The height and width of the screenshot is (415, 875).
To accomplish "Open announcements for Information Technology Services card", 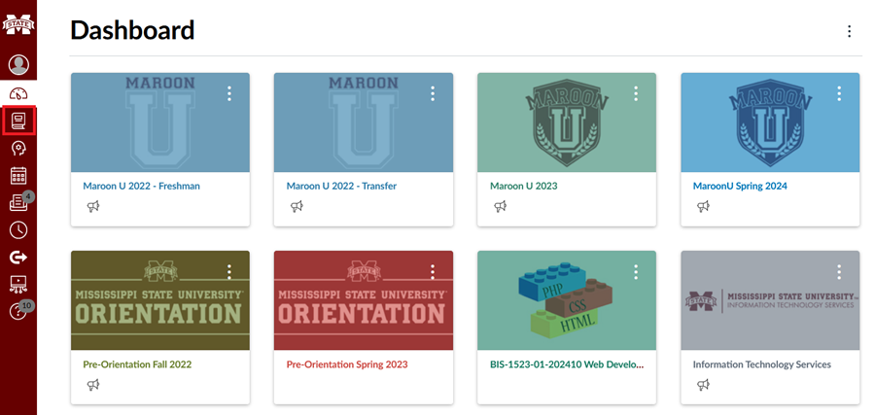I will (703, 384).
